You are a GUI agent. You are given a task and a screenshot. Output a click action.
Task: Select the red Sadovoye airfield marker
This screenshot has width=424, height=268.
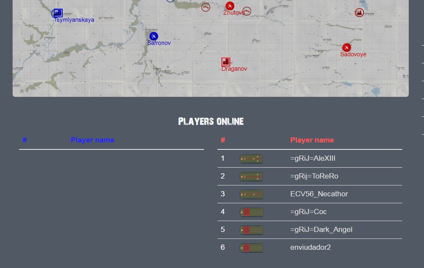(x=347, y=47)
